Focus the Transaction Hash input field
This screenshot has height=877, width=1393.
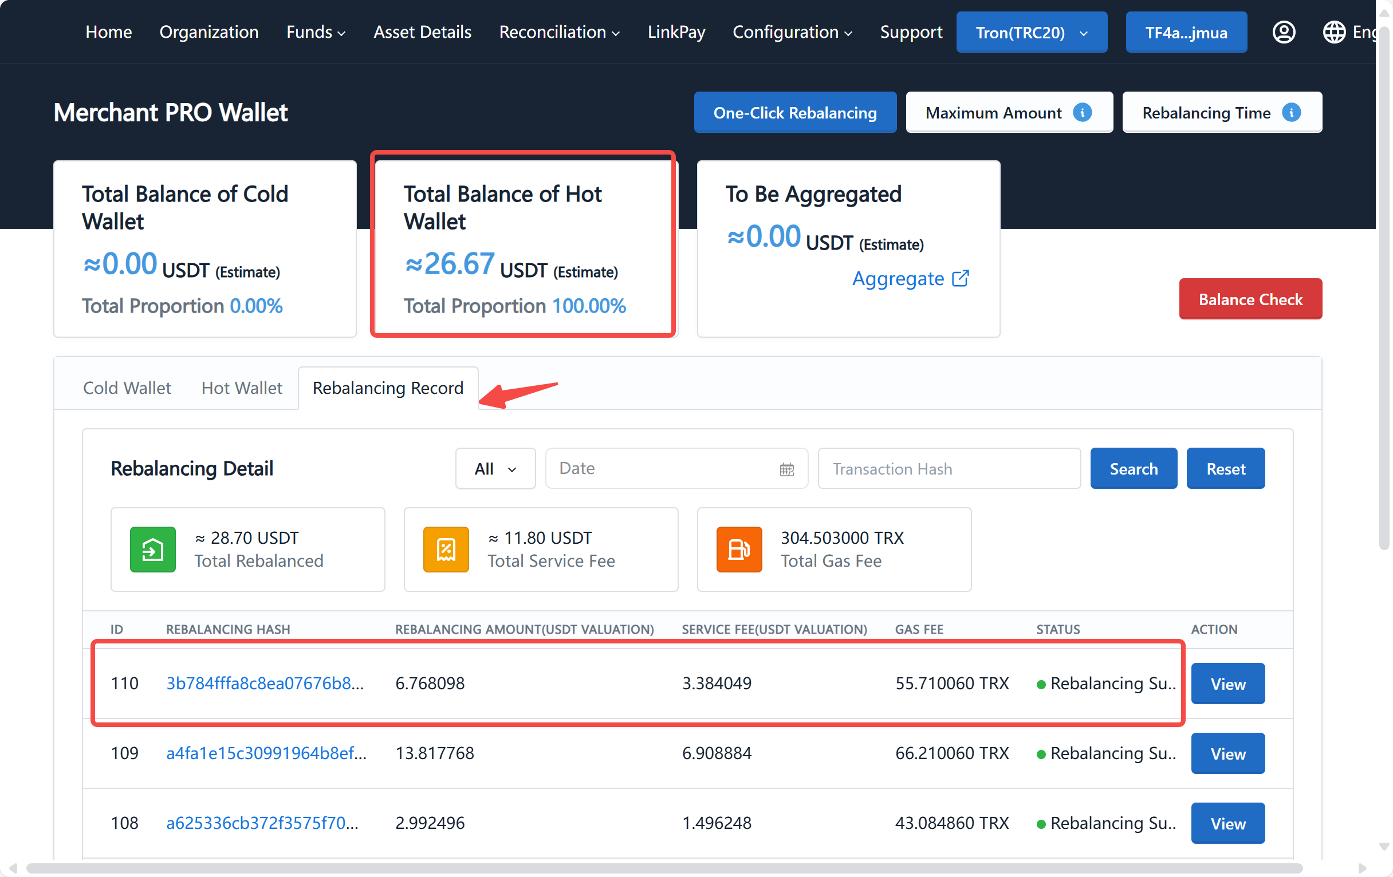pyautogui.click(x=949, y=468)
